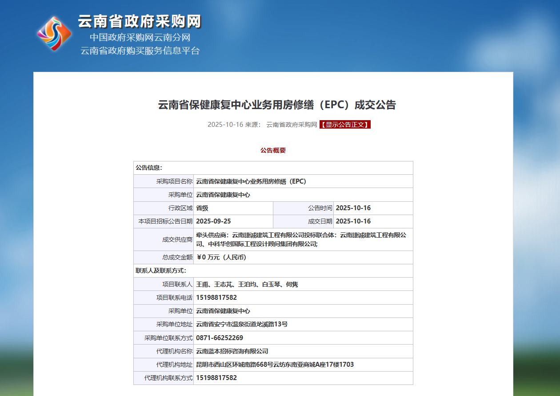The width and height of the screenshot is (560, 396).
Task: Open the 云南省政府采购网 source link under title
Action: (292, 125)
